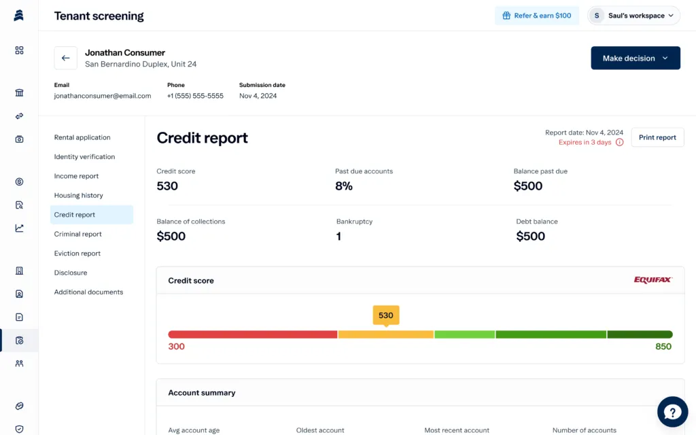Select the document search sidebar icon

(18, 205)
